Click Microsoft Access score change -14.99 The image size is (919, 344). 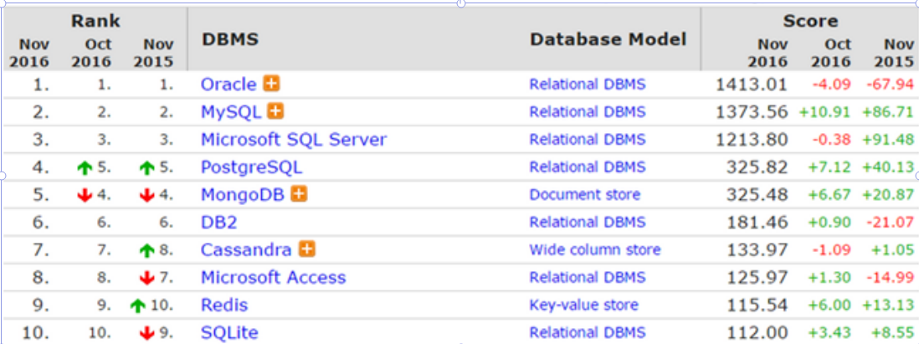[x=890, y=277]
